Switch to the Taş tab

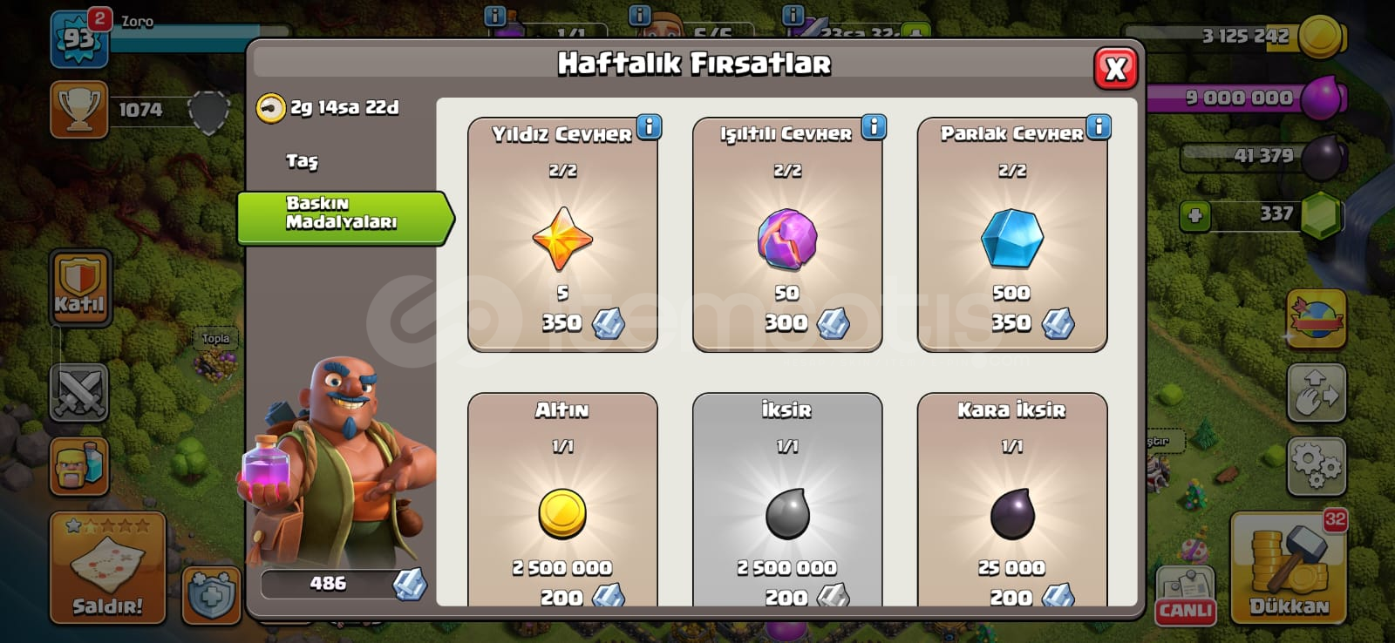pyautogui.click(x=303, y=161)
